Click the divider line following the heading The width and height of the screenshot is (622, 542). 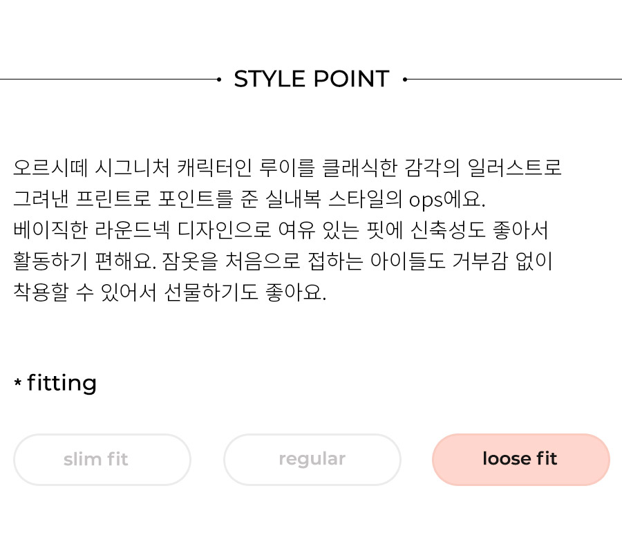point(513,80)
